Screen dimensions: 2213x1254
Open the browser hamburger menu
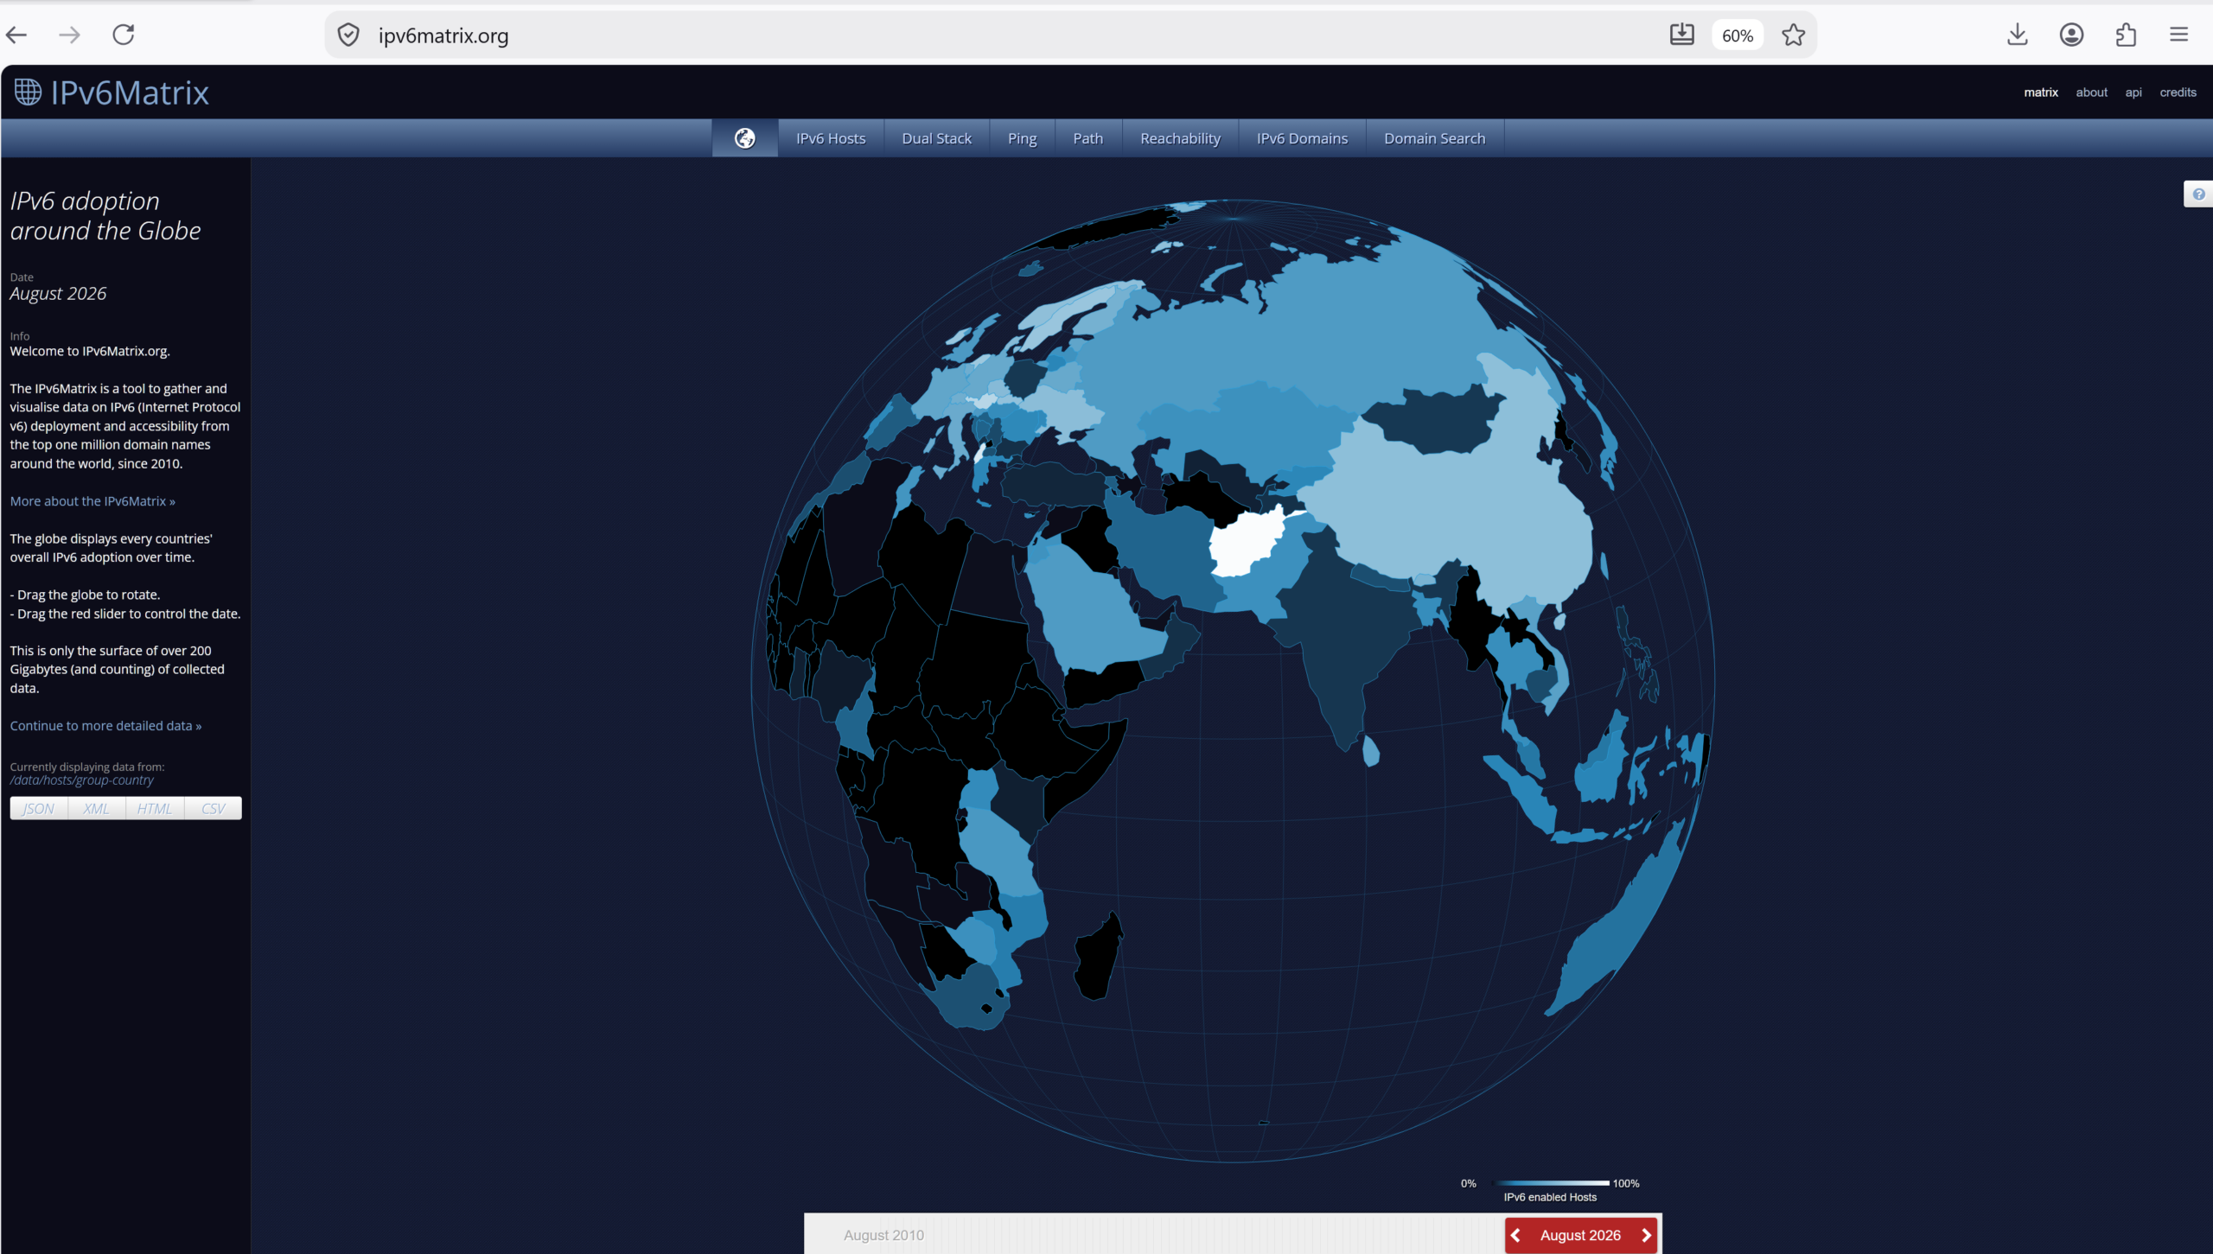click(x=2178, y=35)
